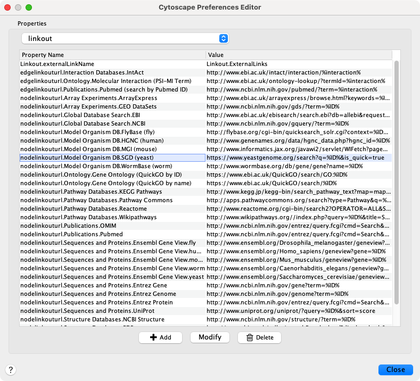
Task: Open the linkout properties dropdown
Action: pos(125,38)
